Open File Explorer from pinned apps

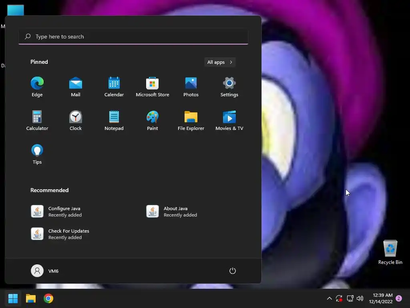[191, 120]
